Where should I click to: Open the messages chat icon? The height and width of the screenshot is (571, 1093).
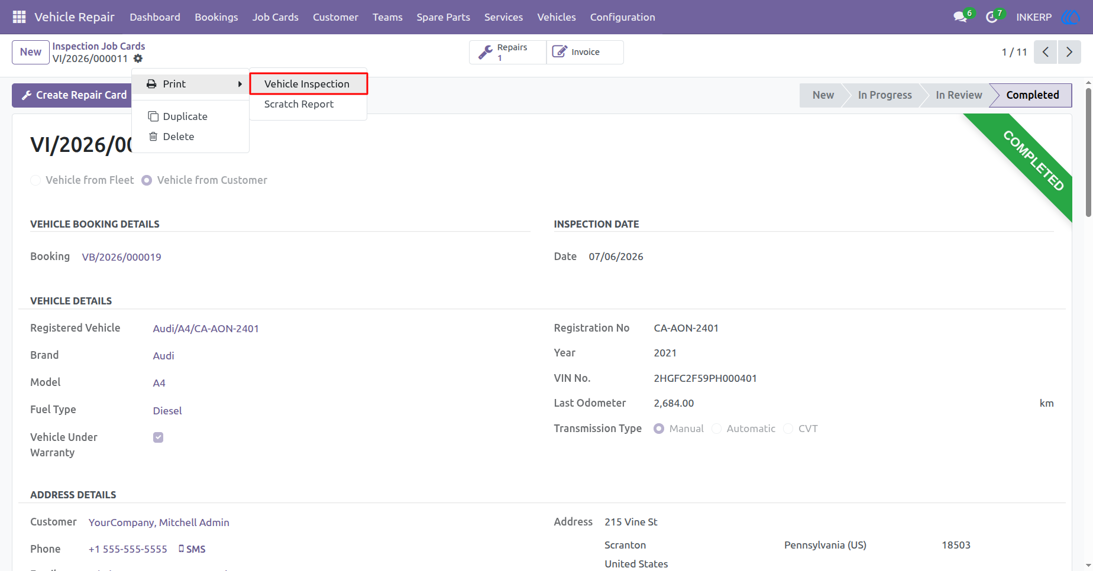960,17
